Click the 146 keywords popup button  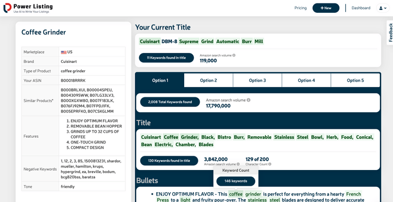click(x=236, y=181)
